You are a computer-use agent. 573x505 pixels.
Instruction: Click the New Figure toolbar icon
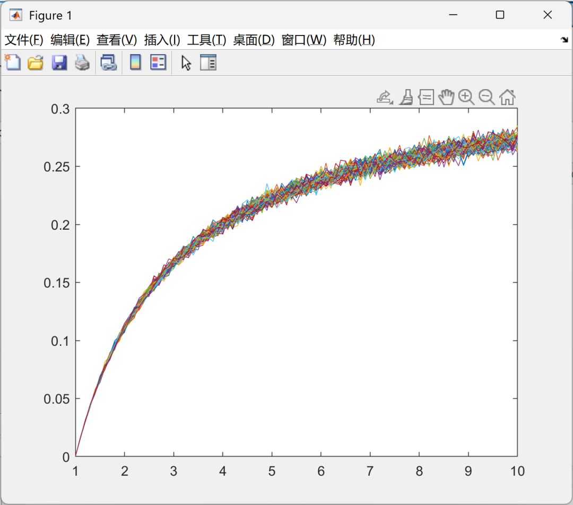(12, 63)
